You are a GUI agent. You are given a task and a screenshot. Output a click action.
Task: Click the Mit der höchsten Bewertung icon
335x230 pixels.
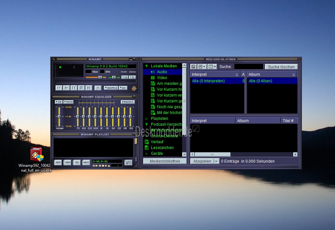tap(153, 113)
